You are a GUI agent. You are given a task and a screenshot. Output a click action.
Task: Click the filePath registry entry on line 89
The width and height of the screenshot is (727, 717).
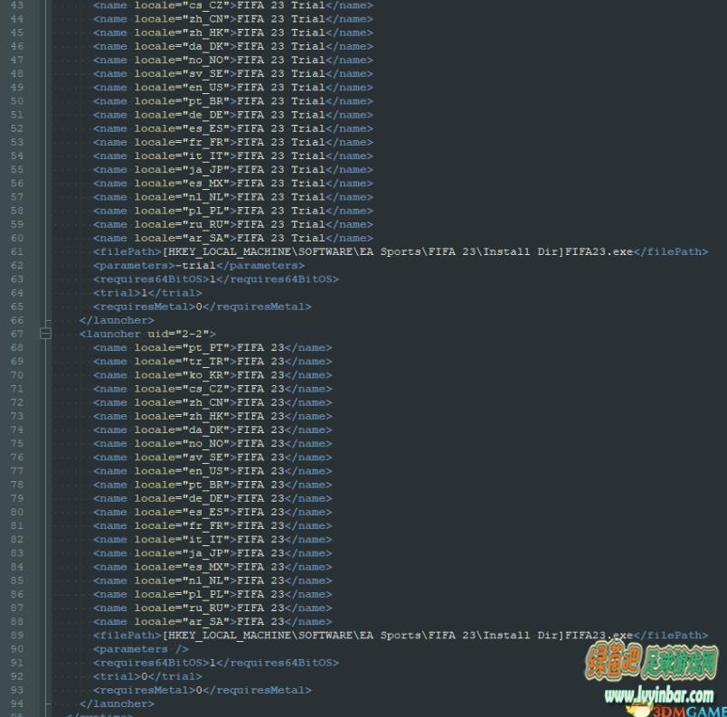click(x=401, y=636)
